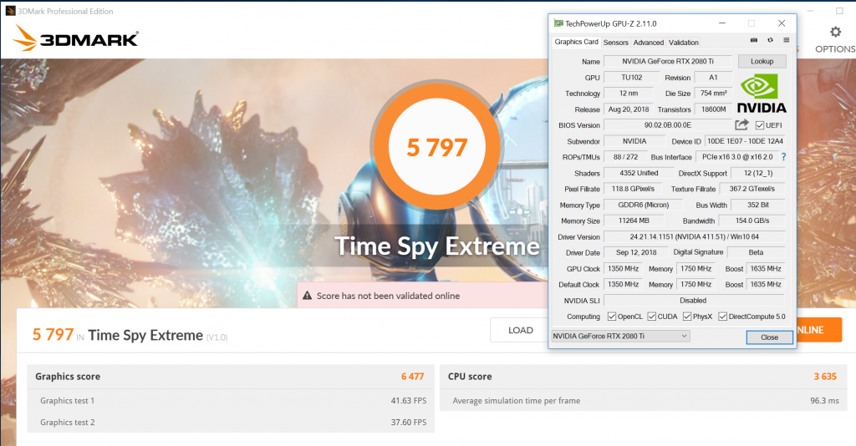Click the GPU Clock 1350 MHz value
The height and width of the screenshot is (446, 856).
pos(623,269)
